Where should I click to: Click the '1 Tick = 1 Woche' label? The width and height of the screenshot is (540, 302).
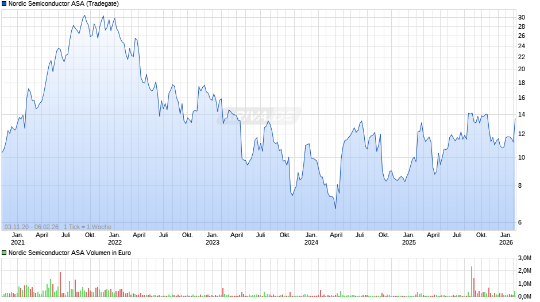87,227
